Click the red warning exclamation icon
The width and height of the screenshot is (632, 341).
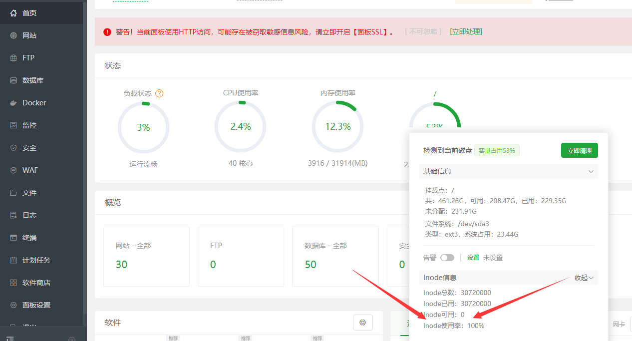coord(107,32)
